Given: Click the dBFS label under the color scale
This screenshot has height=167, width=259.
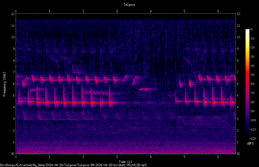Looking at the screenshot, I should click(250, 143).
